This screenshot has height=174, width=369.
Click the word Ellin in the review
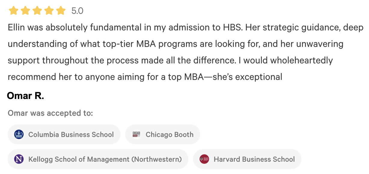[x=16, y=28]
